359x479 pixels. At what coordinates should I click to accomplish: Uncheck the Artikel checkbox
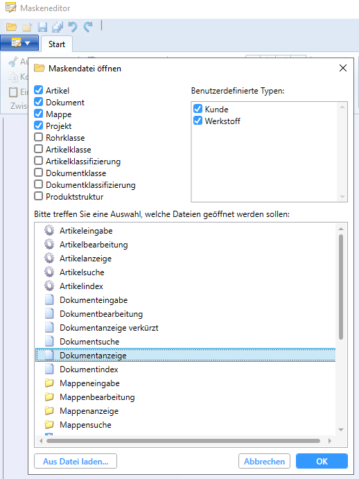tap(39, 90)
